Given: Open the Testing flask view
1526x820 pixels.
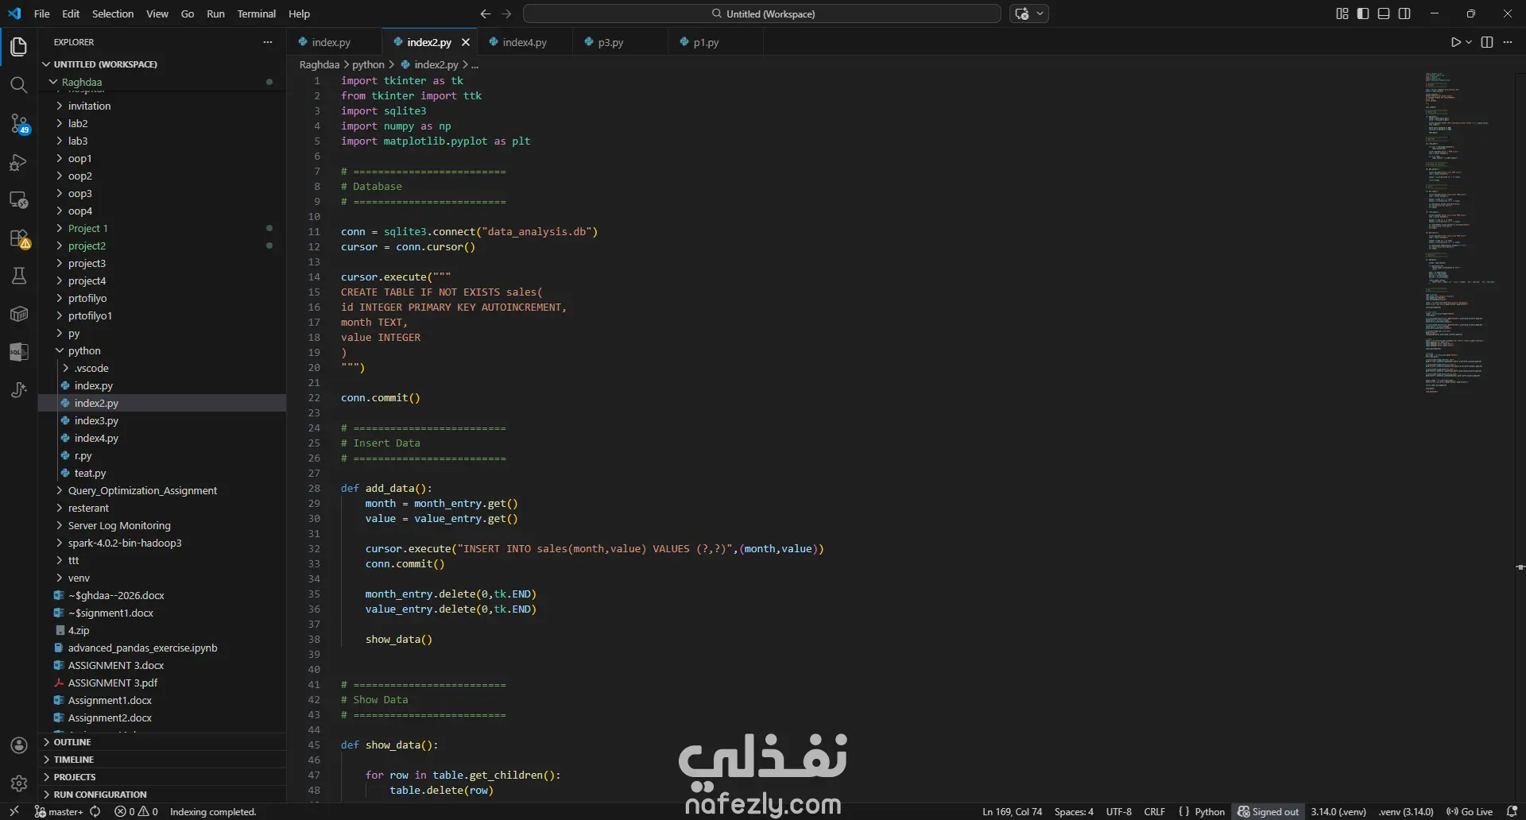Looking at the screenshot, I should [x=19, y=276].
